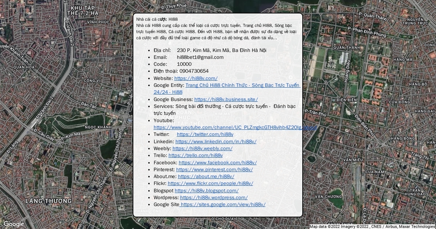Open the Twitter hi88v link
This screenshot has height=229, width=436.
click(205, 134)
